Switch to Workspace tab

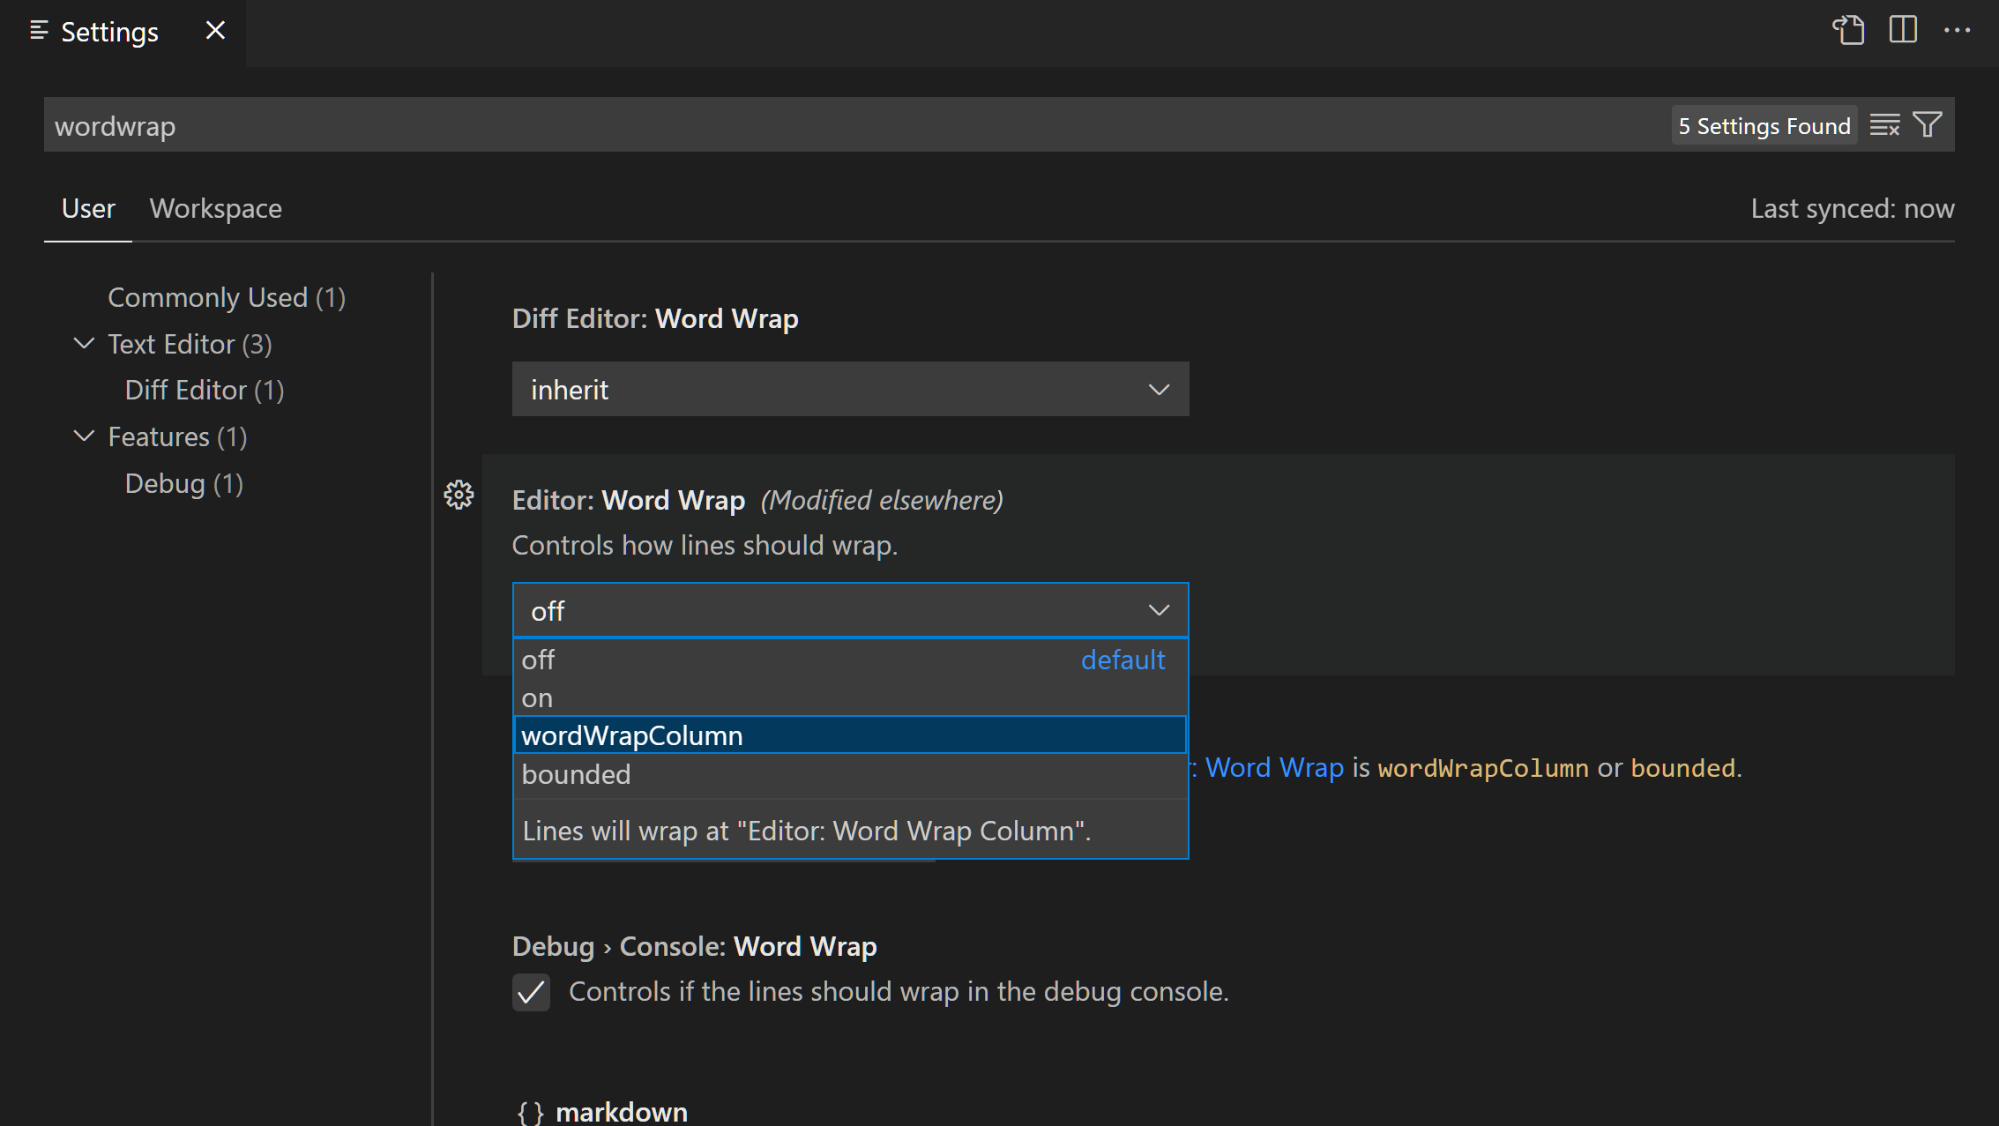(x=215, y=207)
